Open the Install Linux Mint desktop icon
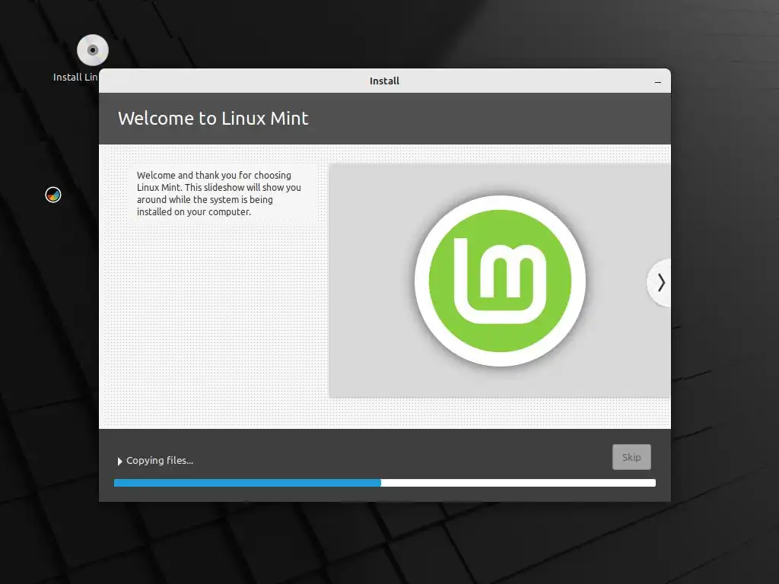This screenshot has width=779, height=584. pyautogui.click(x=92, y=50)
